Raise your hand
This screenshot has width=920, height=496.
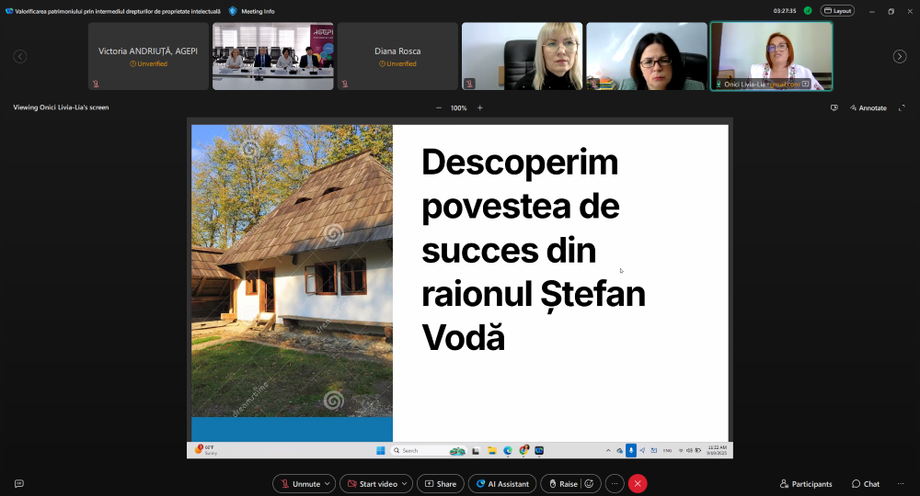pyautogui.click(x=562, y=483)
